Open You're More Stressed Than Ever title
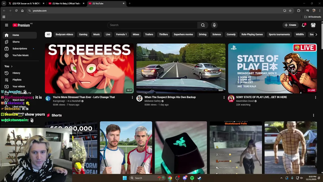 [84, 97]
